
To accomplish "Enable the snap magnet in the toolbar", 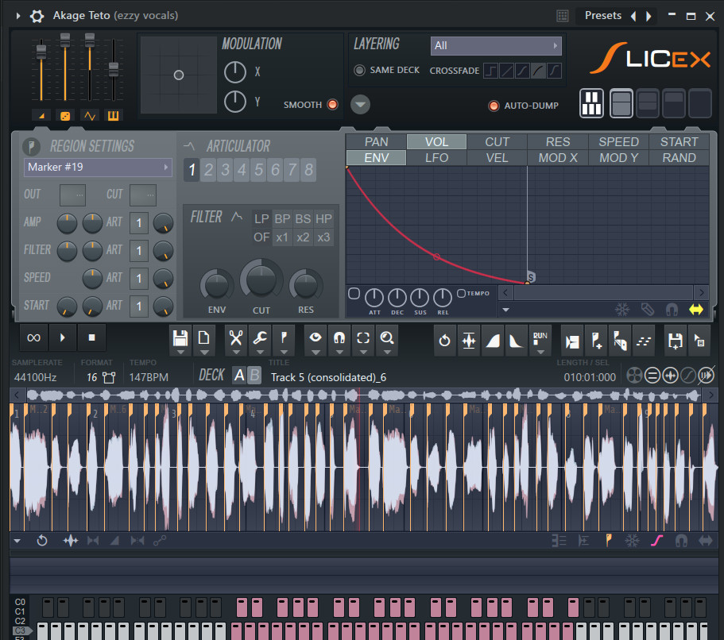I will point(339,339).
